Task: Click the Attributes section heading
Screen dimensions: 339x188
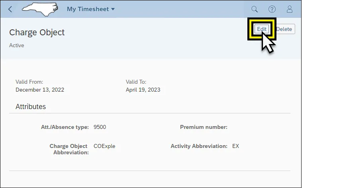Action: tap(31, 107)
